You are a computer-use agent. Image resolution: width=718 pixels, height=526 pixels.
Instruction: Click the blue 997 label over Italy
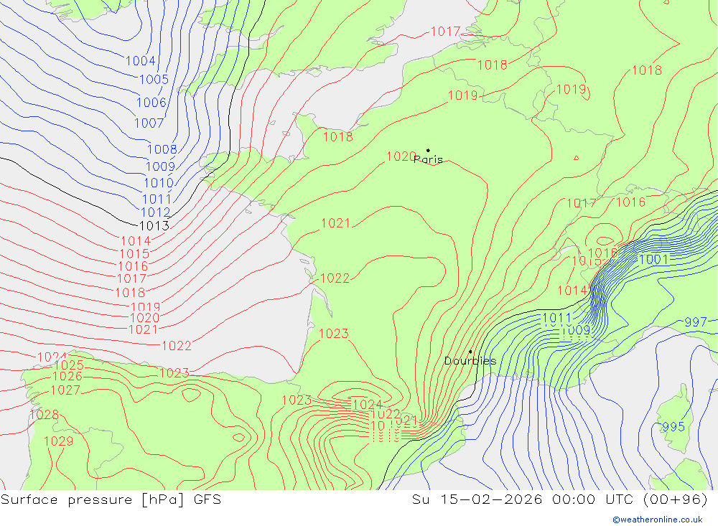point(696,321)
